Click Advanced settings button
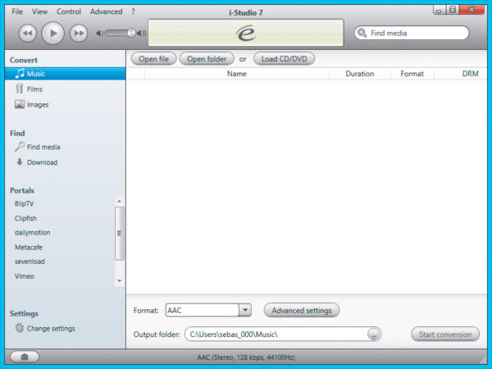Screen dimensions: 492x369 pos(301,310)
